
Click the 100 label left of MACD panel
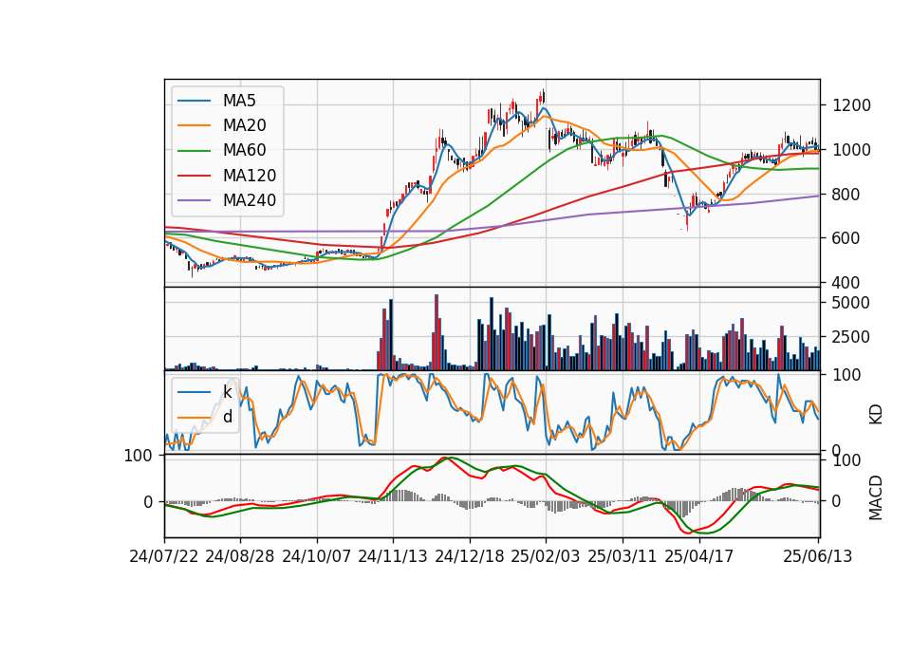point(139,457)
